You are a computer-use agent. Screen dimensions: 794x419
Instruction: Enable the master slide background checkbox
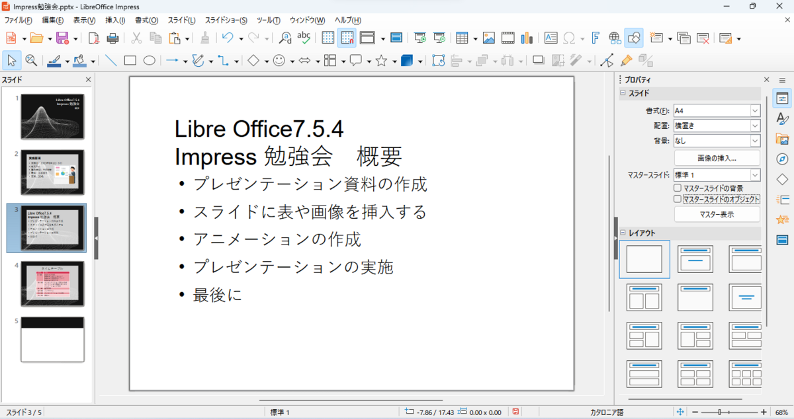(x=678, y=188)
